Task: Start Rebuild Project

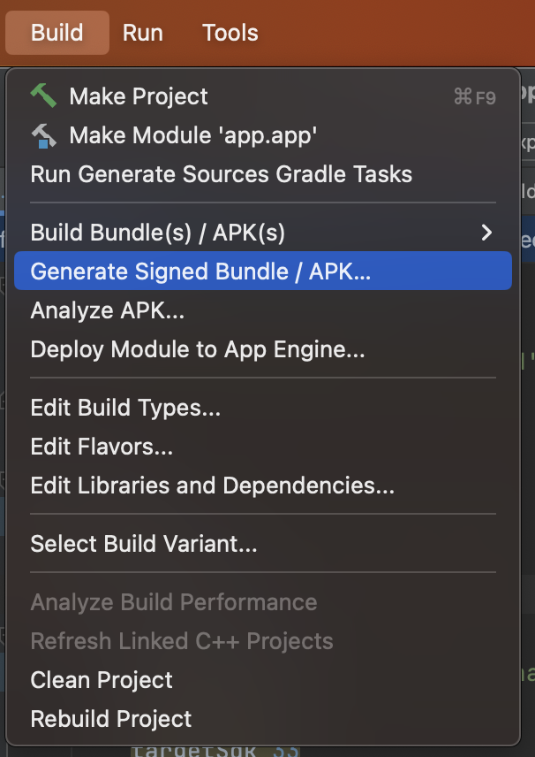Action: pyautogui.click(x=111, y=719)
